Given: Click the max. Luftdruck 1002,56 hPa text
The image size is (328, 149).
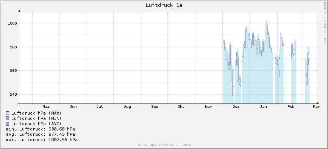Looking at the screenshot, I should tap(42, 140).
